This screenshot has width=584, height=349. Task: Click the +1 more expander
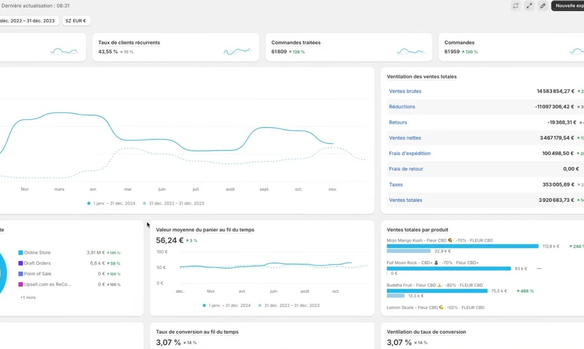coord(28,297)
